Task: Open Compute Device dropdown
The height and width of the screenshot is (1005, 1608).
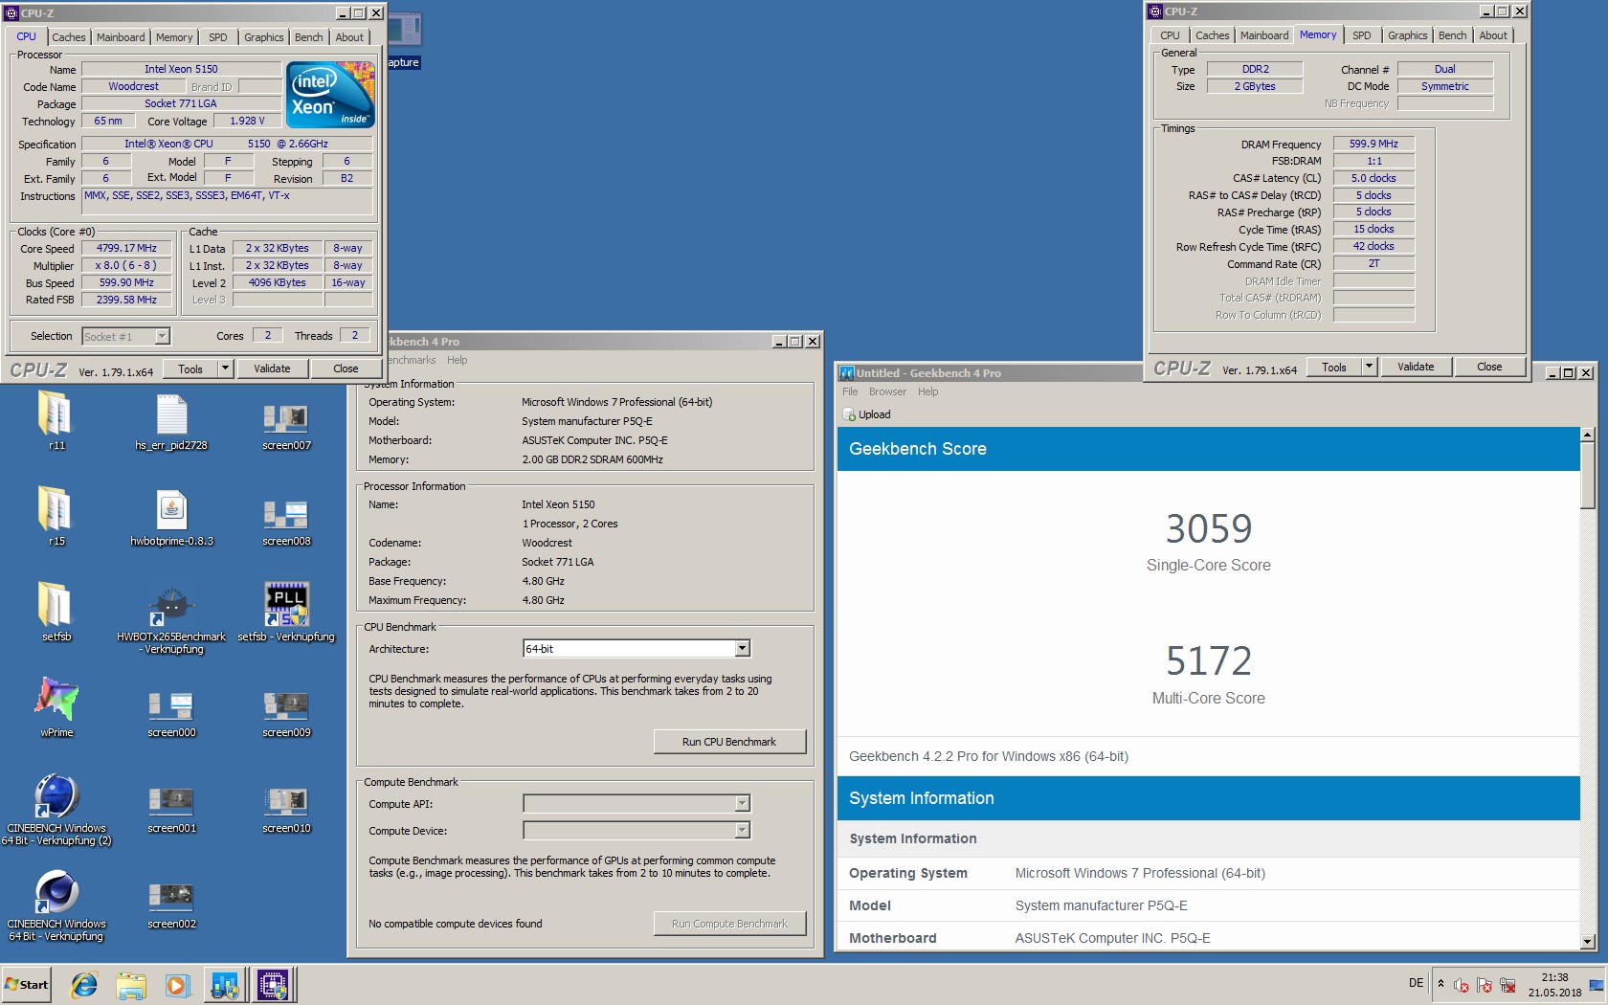Action: (x=742, y=830)
